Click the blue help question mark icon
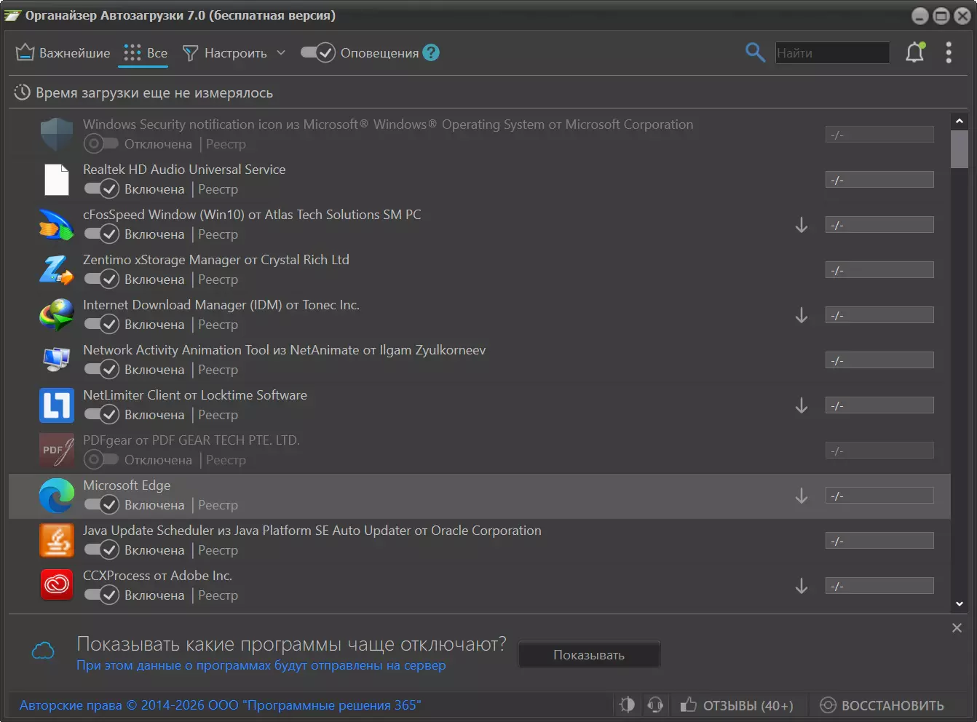Viewport: 977px width, 722px height. [x=431, y=52]
